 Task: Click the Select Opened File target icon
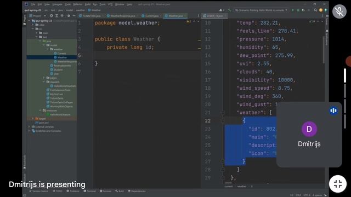click(x=51, y=16)
